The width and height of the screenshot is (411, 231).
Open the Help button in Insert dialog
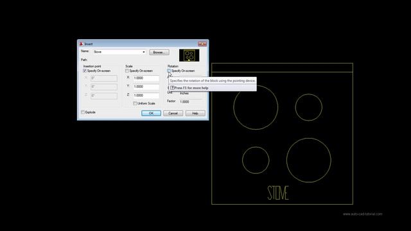pyautogui.click(x=195, y=113)
